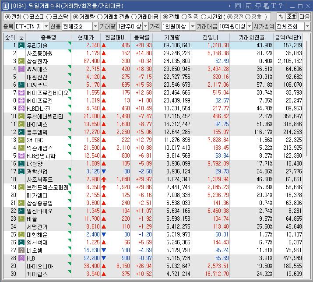Select the 메가엠디 stock name
The height and width of the screenshot is (282, 313).
(37, 195)
